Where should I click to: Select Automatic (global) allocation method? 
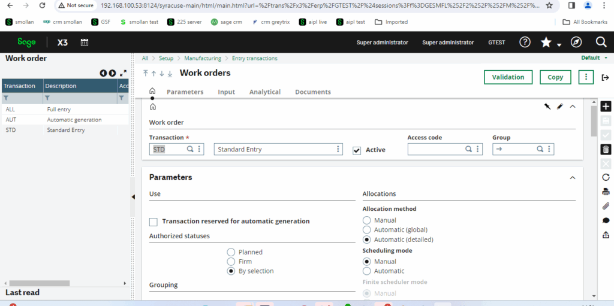click(366, 230)
